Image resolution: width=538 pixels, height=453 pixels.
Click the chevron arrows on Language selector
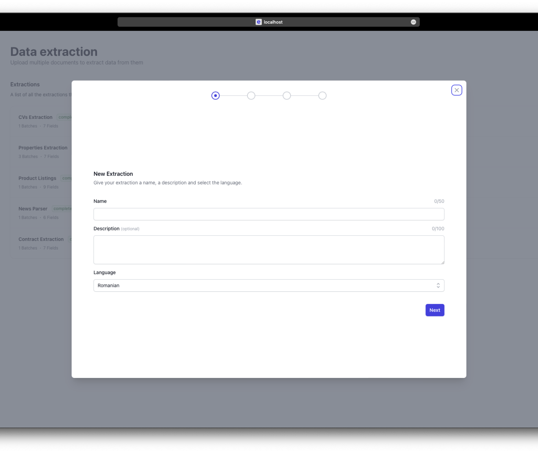click(x=438, y=286)
